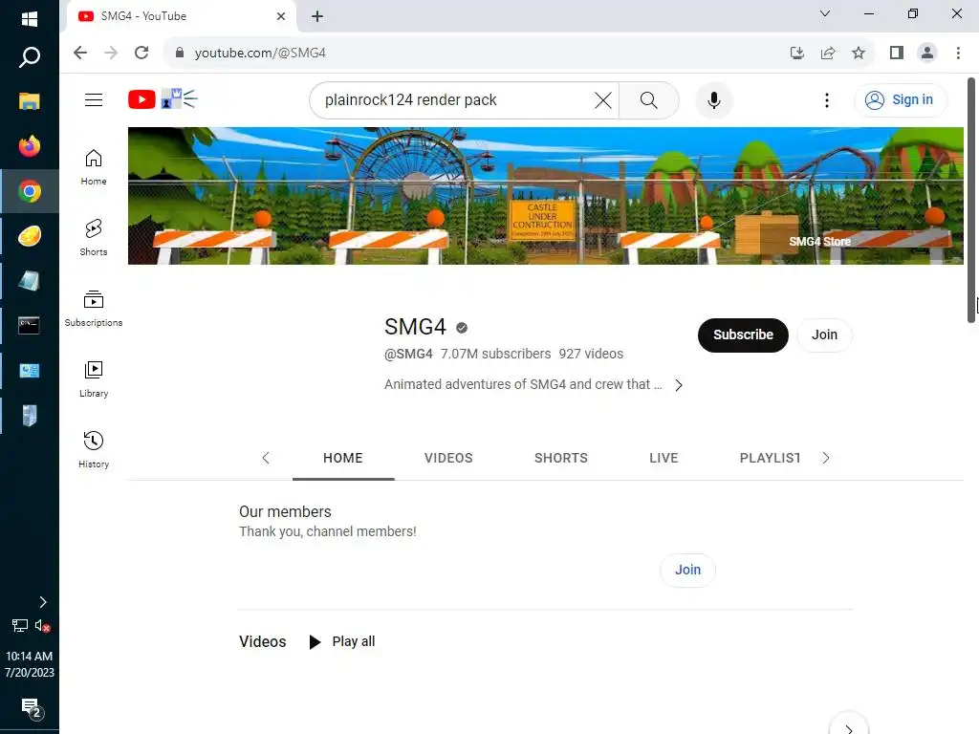Click the muted volume tray icon

[42, 625]
